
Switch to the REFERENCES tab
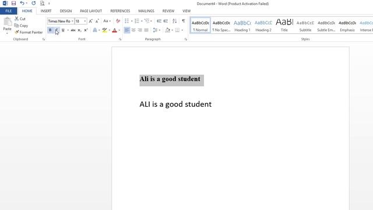coord(120,11)
